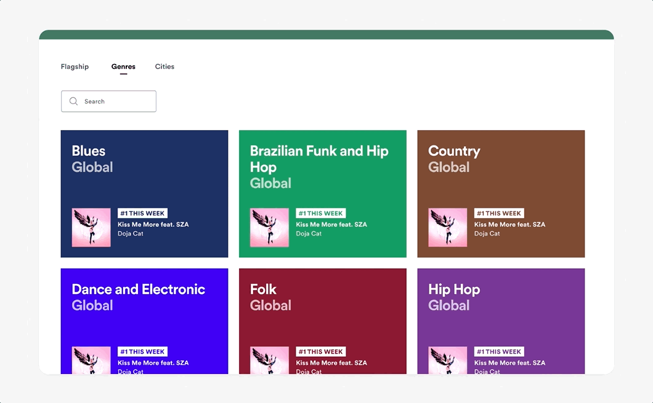
Task: Open the Folk Global chart card
Action: click(x=323, y=321)
